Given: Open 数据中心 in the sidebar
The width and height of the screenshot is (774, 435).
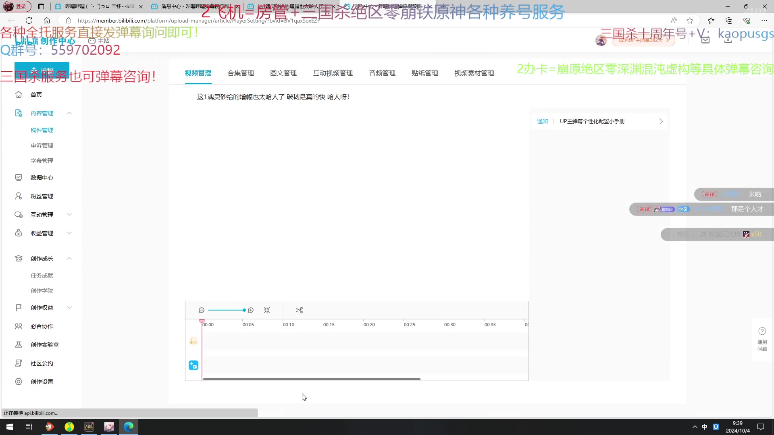Looking at the screenshot, I should point(42,178).
